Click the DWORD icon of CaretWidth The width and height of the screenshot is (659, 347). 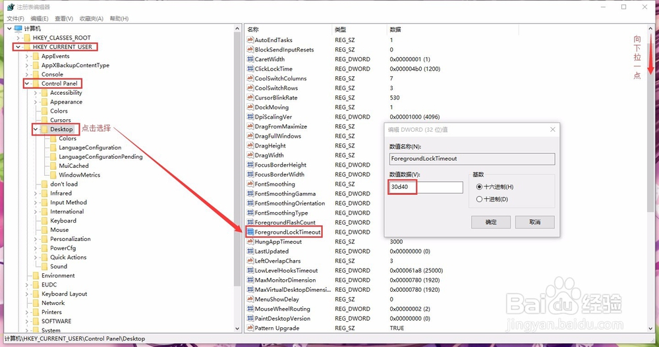pyautogui.click(x=250, y=59)
